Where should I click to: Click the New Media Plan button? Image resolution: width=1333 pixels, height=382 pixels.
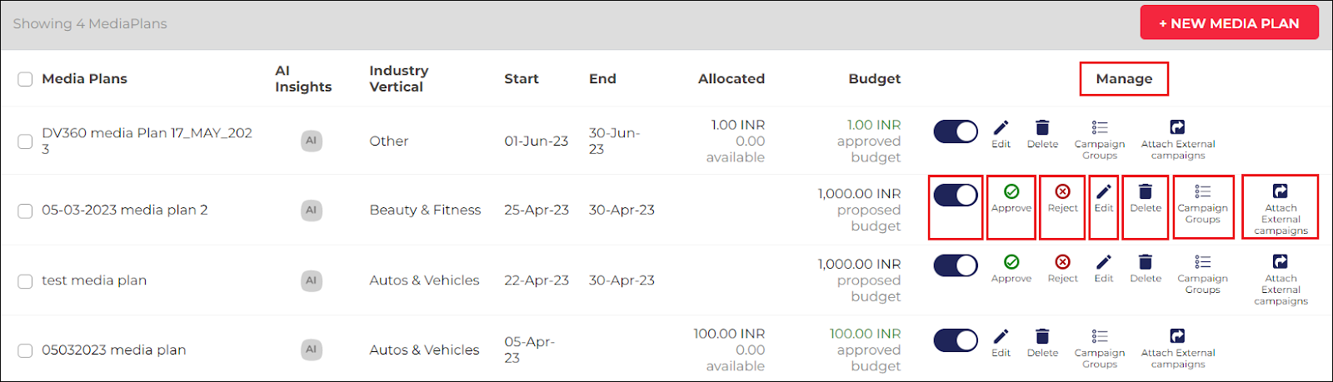tap(1229, 23)
